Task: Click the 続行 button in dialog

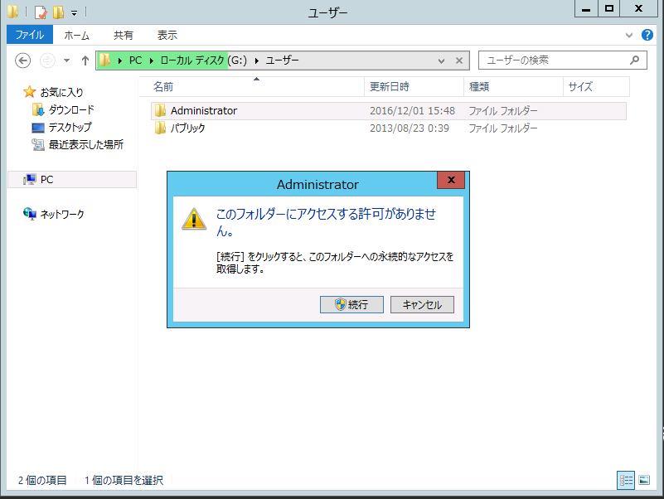Action: tap(351, 304)
